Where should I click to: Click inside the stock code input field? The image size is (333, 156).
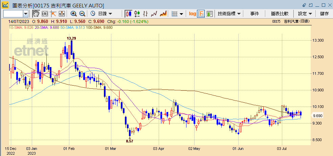tap(13, 14)
